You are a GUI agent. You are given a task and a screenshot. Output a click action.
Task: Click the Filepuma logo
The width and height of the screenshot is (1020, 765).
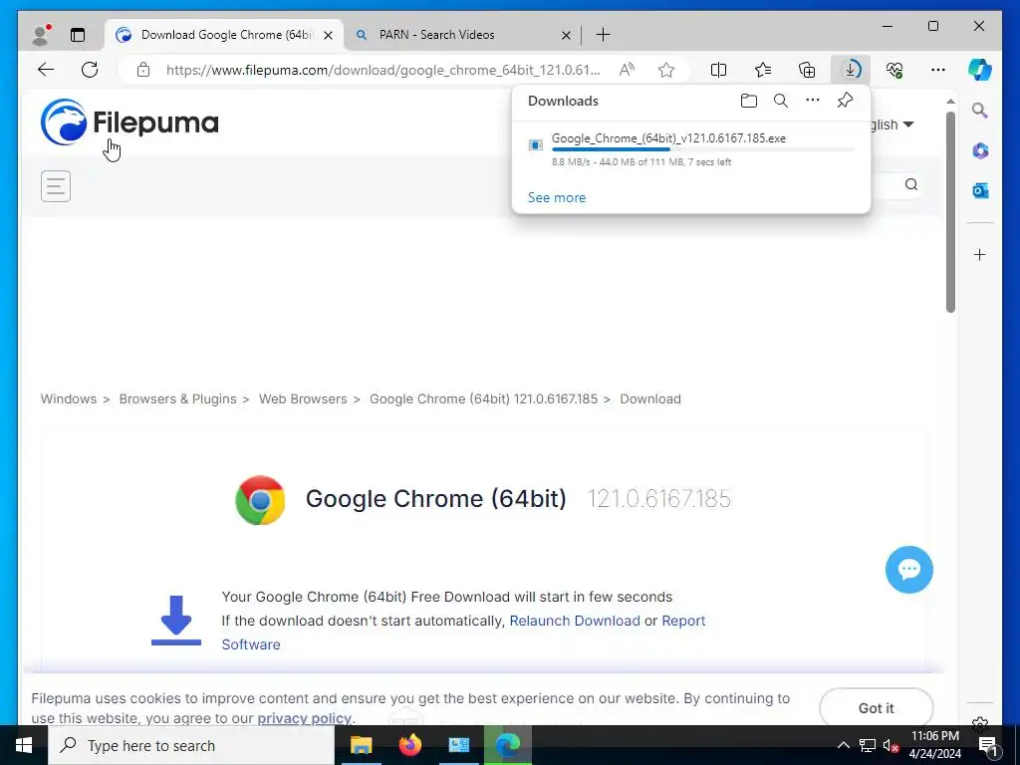click(128, 122)
